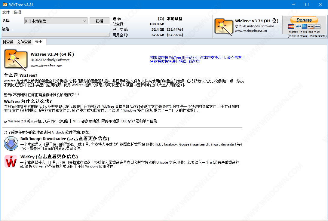Click the WizTree title bar app icon
This screenshot has width=328, height=221.
coord(5,5)
